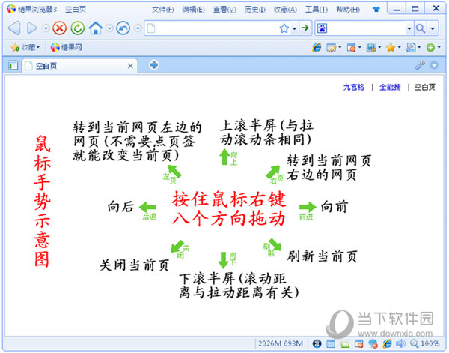Click the skin shirt icon in the title bar
The width and height of the screenshot is (449, 353).
(x=376, y=9)
